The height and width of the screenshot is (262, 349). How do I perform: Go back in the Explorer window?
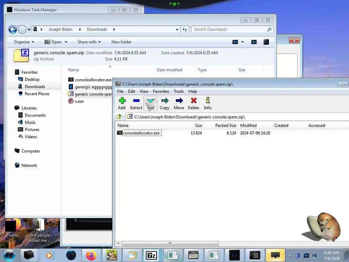point(13,29)
